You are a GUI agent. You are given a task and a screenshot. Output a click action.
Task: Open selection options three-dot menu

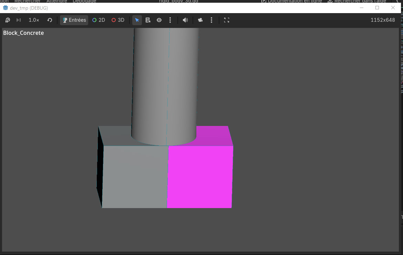click(x=170, y=20)
